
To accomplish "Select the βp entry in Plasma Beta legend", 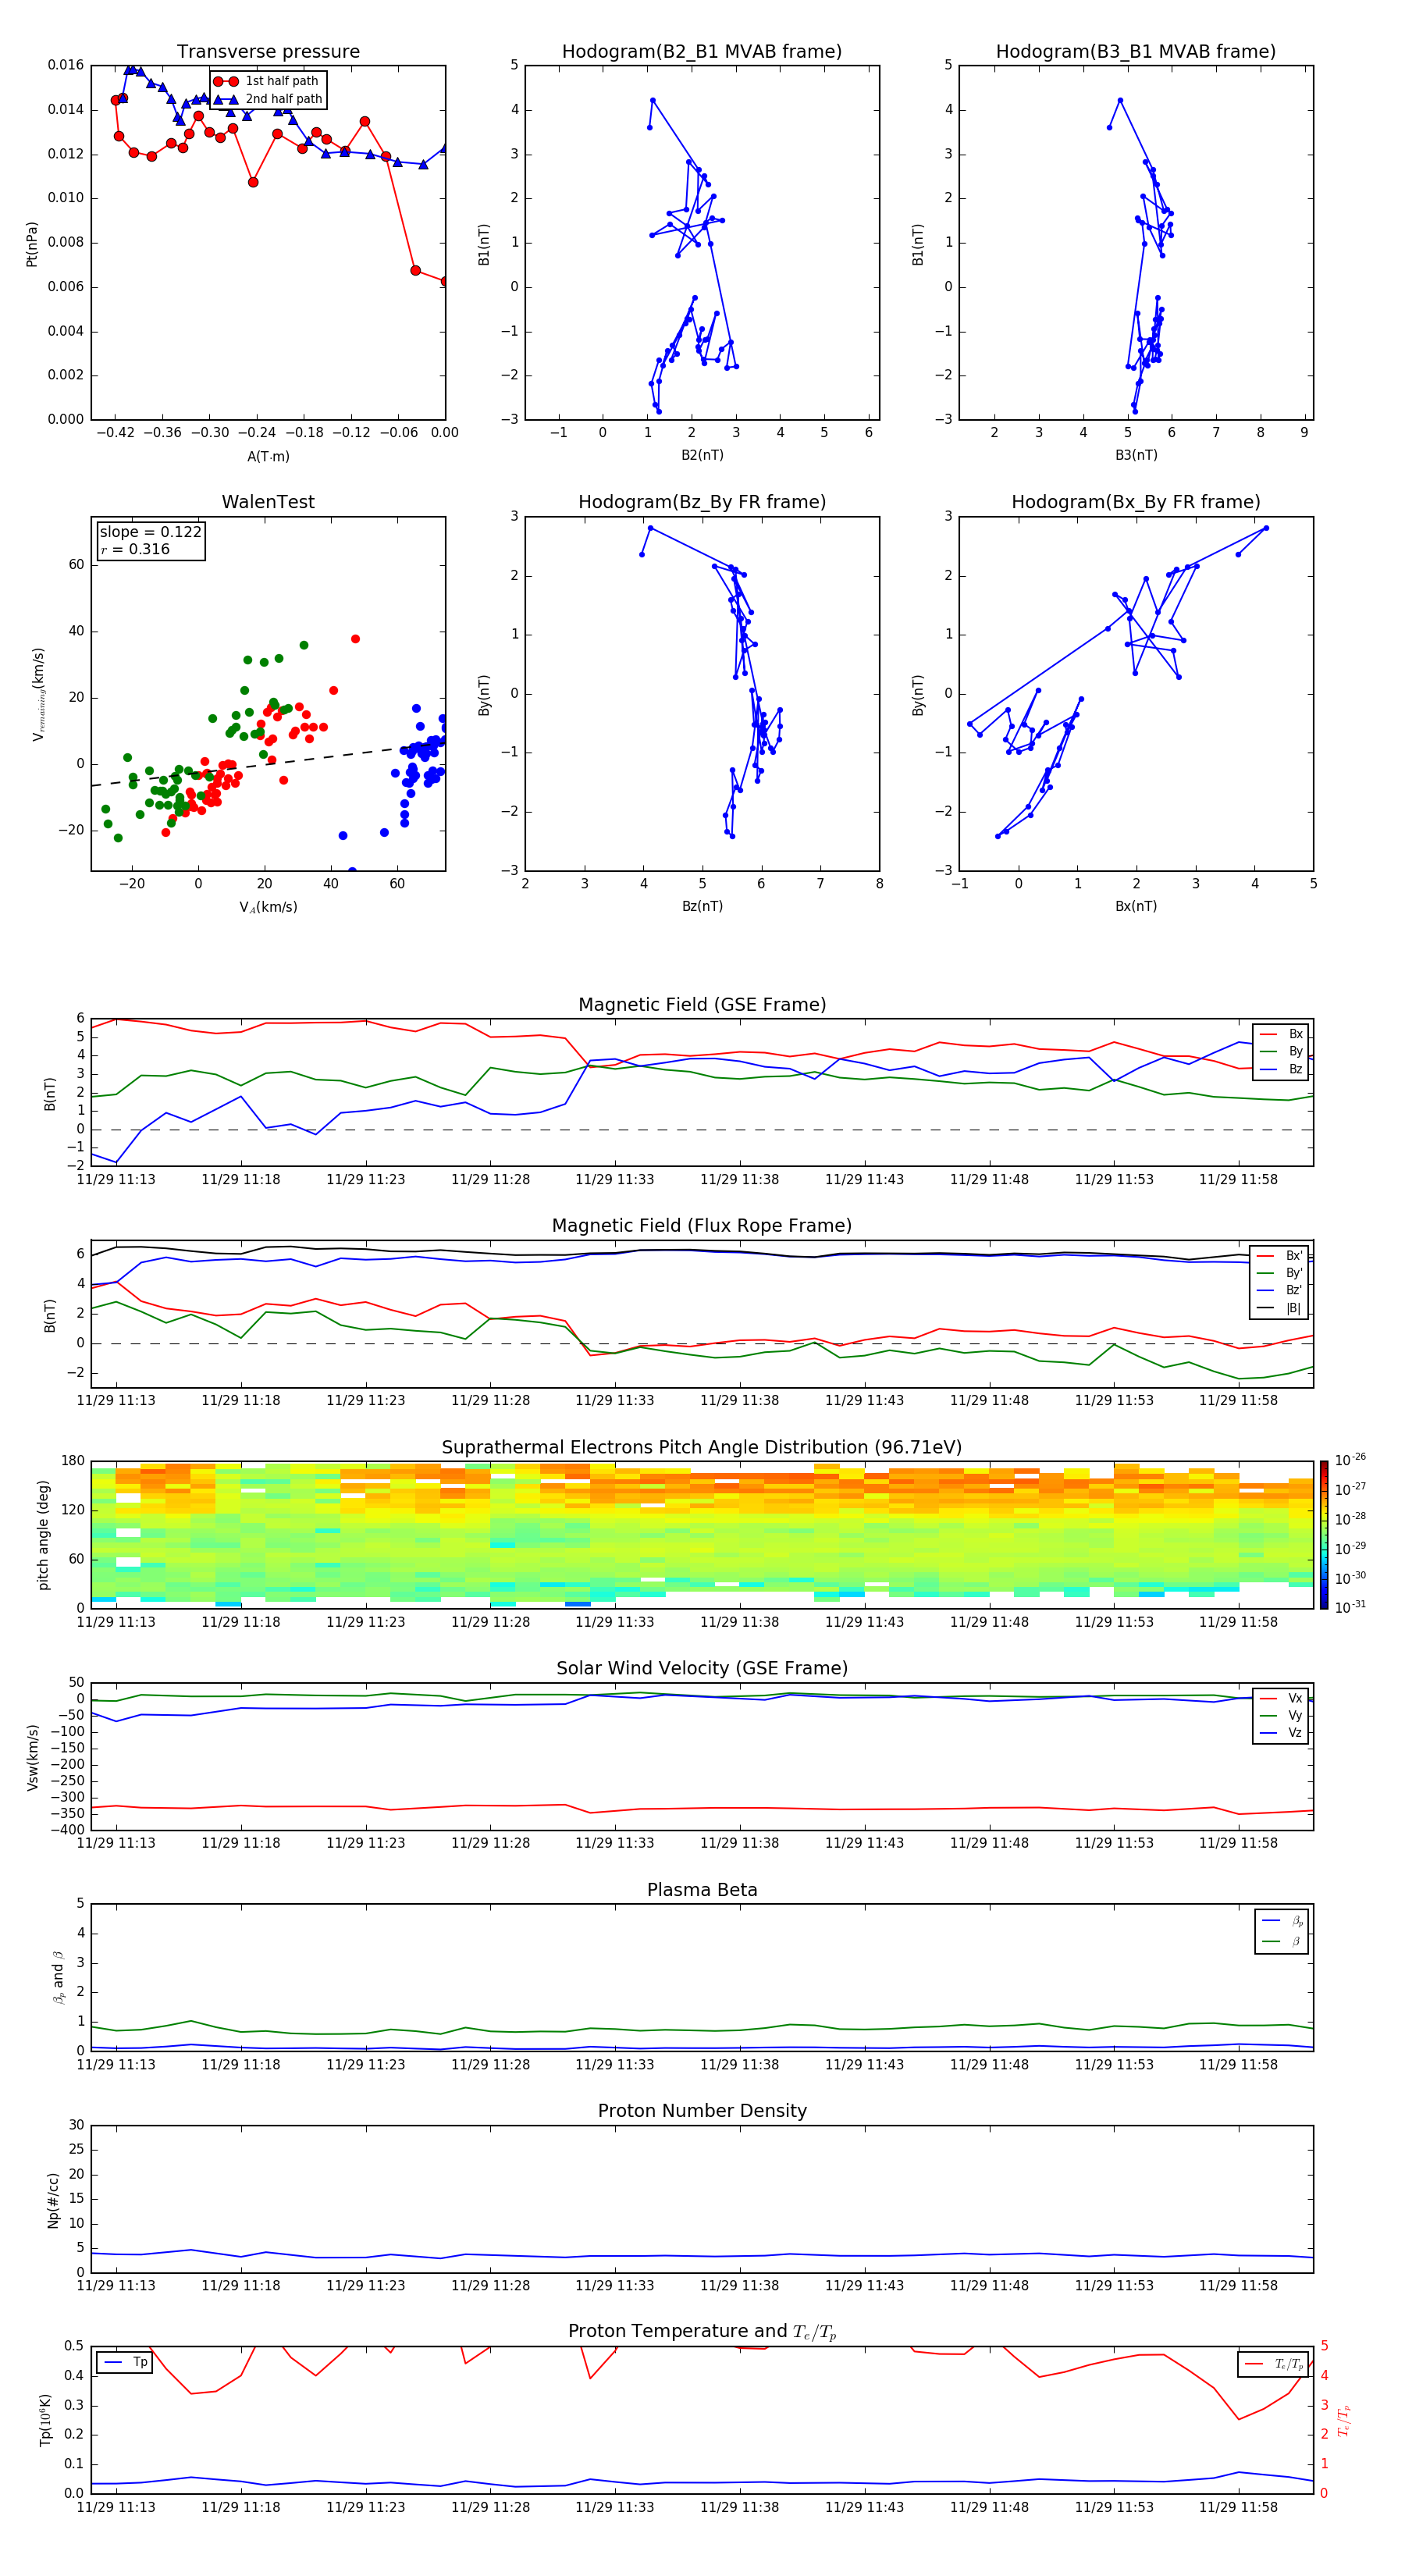I will 1283,1921.
